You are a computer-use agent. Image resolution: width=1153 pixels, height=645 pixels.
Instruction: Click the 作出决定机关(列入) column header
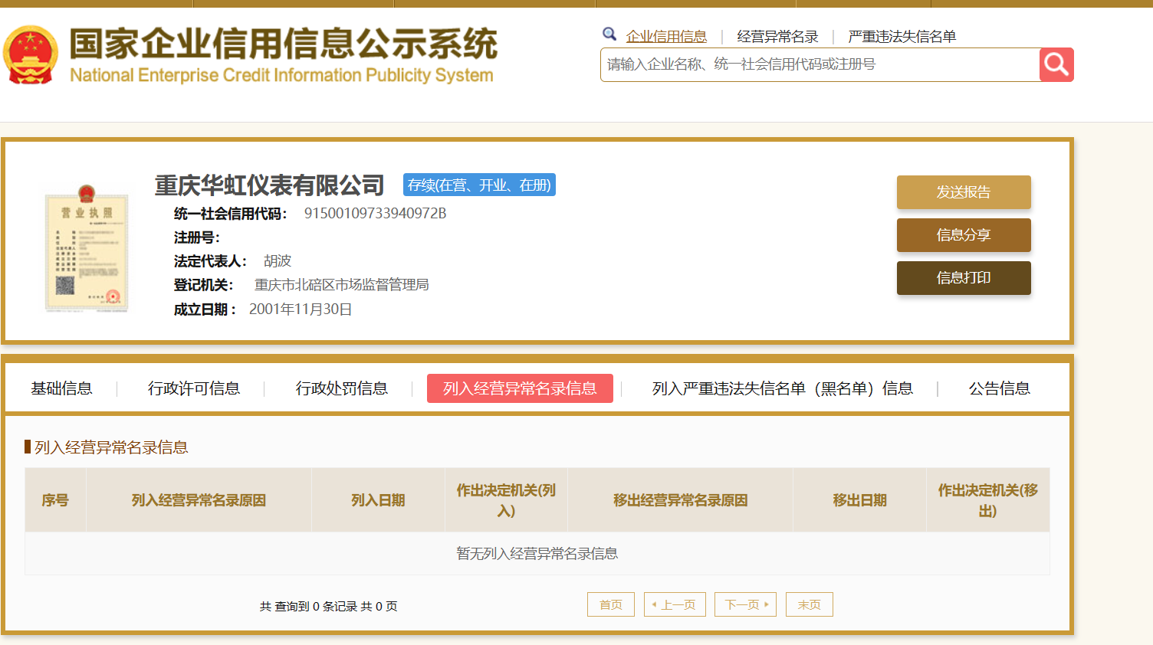506,500
